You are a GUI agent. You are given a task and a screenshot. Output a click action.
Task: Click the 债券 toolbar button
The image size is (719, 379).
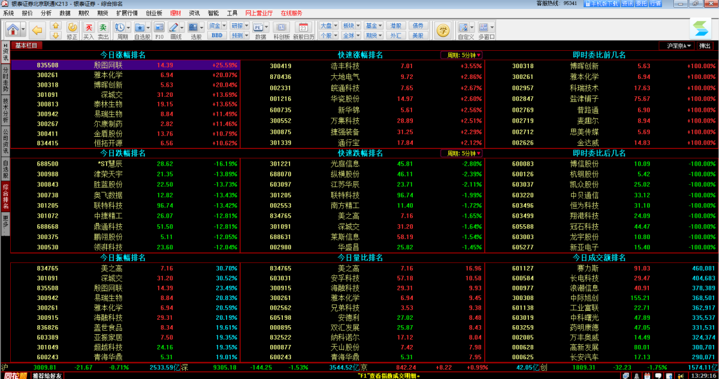(x=418, y=26)
